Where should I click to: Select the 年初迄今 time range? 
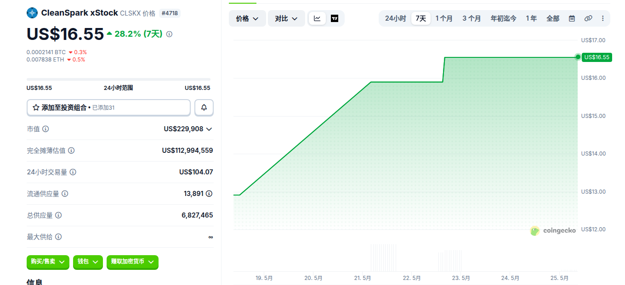[x=503, y=18]
